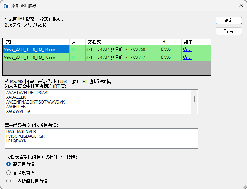Open 成功 link for Velos_2011_1110_RJ_16.raw
Image resolution: width=247 pixels, height=189 pixels.
click(x=187, y=57)
